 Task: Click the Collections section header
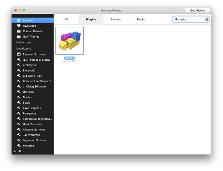coord(24,42)
